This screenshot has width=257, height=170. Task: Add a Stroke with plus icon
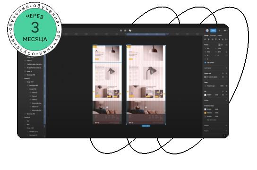(x=226, y=100)
